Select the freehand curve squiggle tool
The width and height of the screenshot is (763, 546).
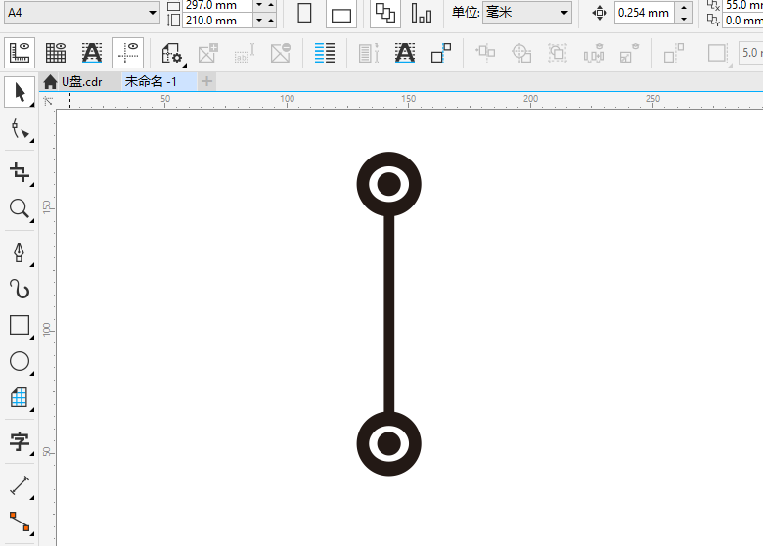20,289
